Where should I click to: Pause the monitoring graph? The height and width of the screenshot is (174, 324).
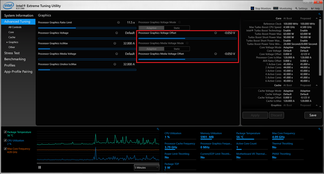pos(39,167)
